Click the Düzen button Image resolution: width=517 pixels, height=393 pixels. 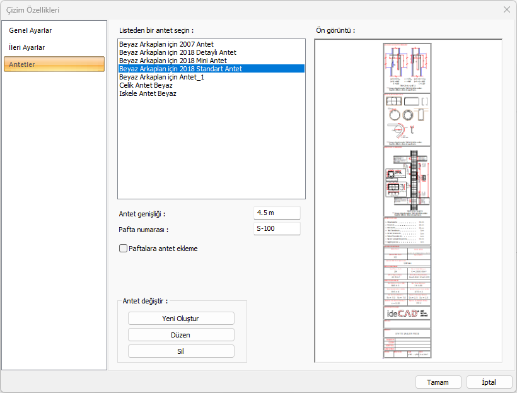(181, 335)
